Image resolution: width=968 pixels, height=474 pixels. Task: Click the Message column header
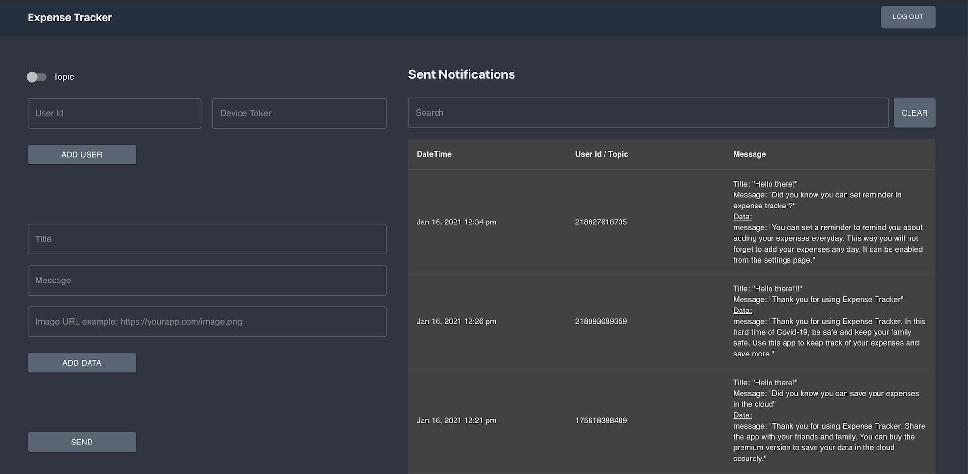click(x=749, y=154)
